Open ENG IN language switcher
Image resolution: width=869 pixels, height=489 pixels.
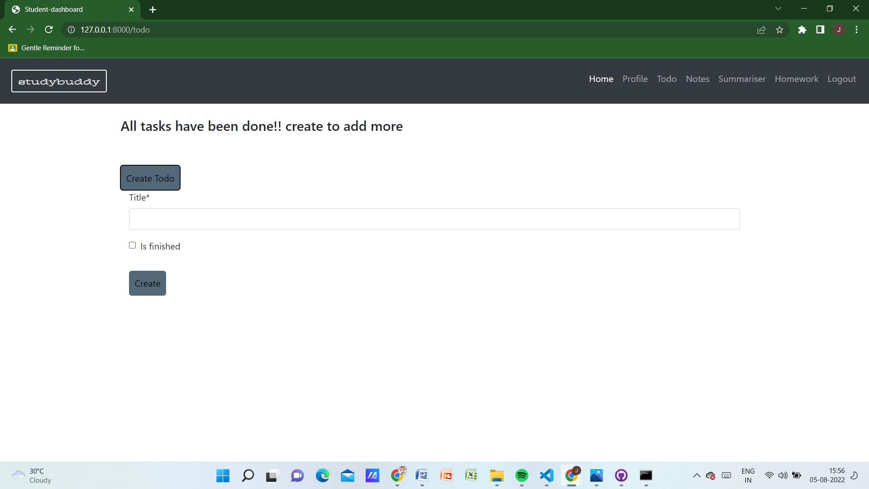(748, 475)
